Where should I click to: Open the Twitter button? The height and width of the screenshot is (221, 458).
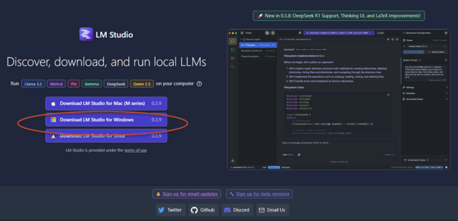click(x=171, y=210)
